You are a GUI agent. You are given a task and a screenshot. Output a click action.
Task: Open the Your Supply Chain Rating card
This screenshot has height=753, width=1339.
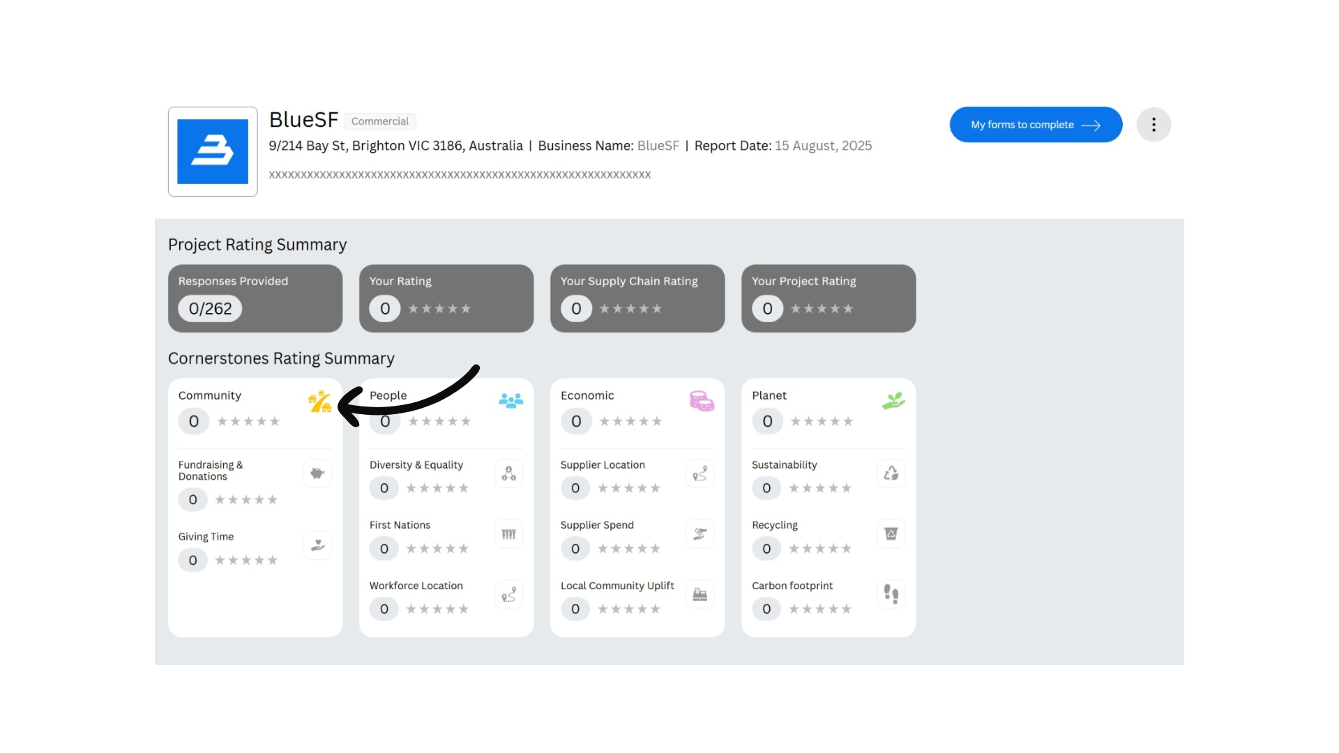pyautogui.click(x=637, y=298)
